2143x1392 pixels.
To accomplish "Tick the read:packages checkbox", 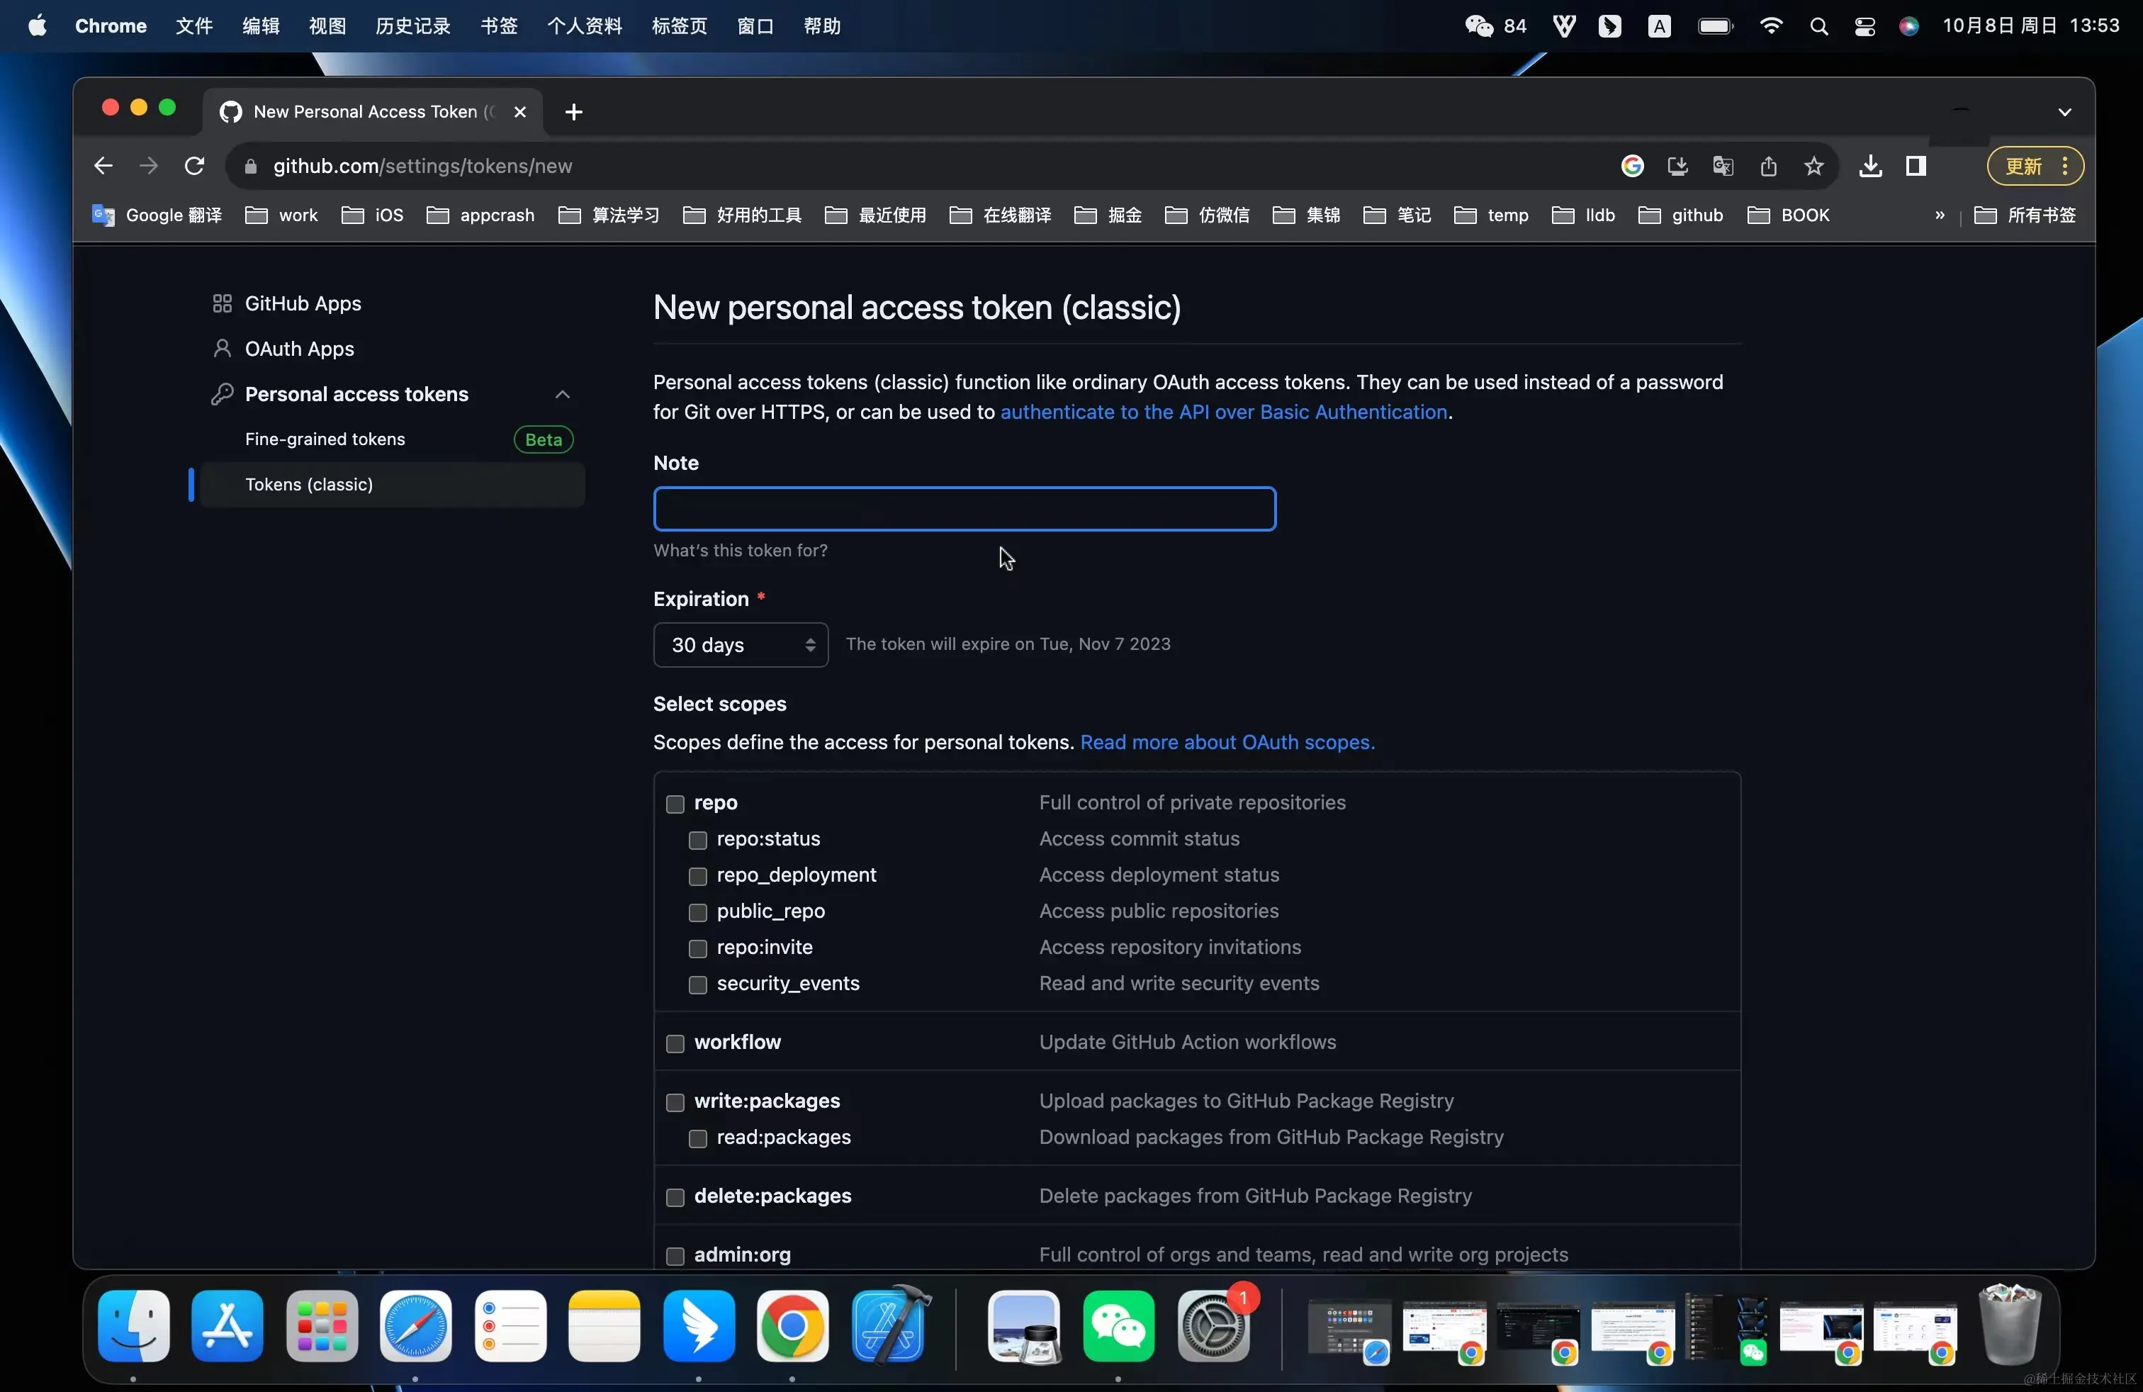I will (698, 1138).
